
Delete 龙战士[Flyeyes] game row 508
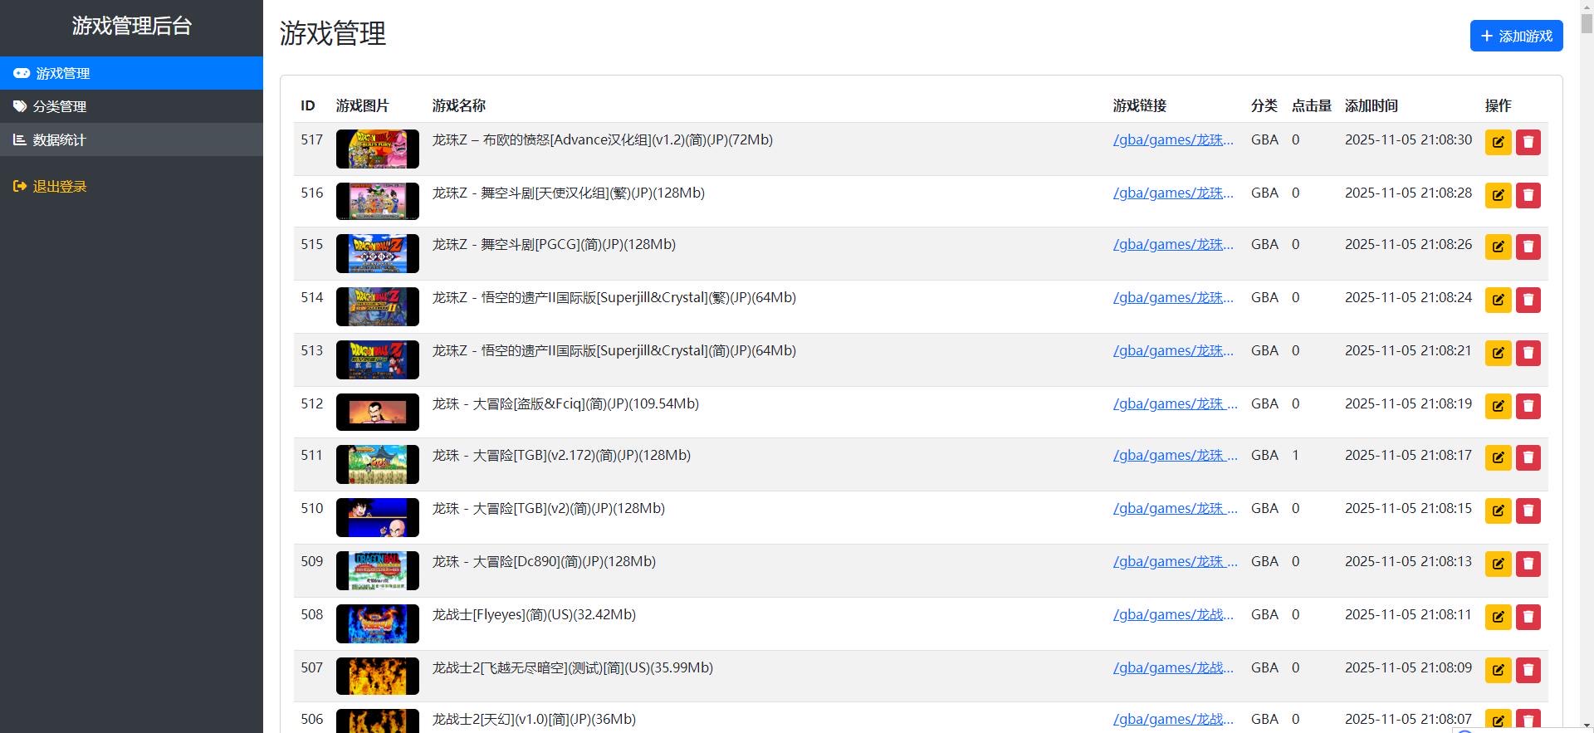pos(1528,617)
